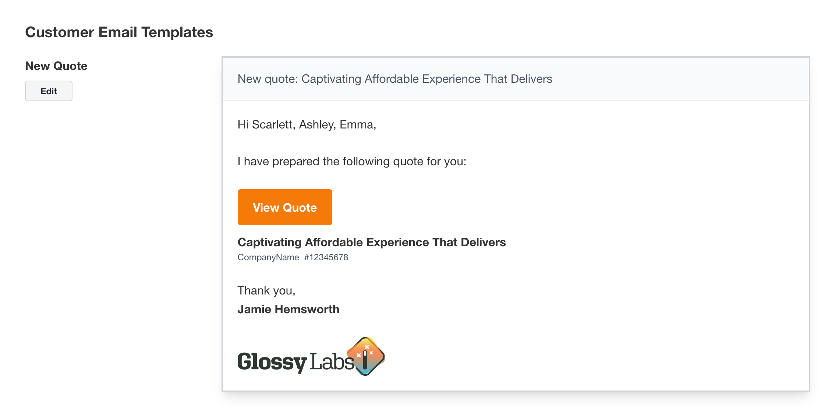Click the word Labs in the logo
This screenshot has width=839, height=420.
[x=332, y=361]
